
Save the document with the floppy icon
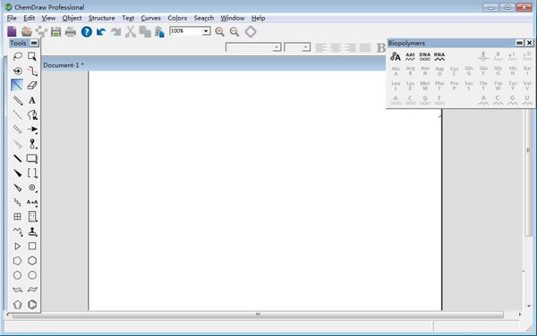point(55,31)
